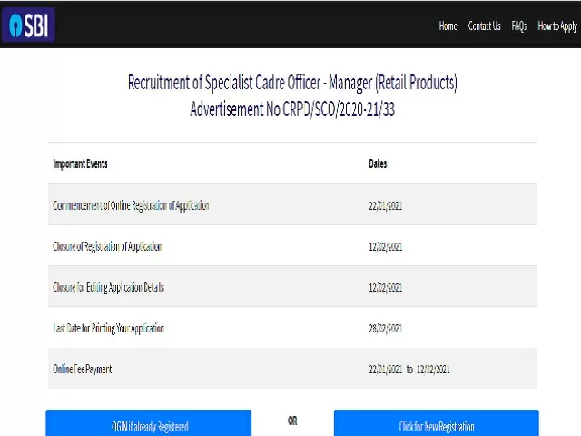Open the FAQs link
Image resolution: width=581 pixels, height=436 pixels.
pos(518,26)
